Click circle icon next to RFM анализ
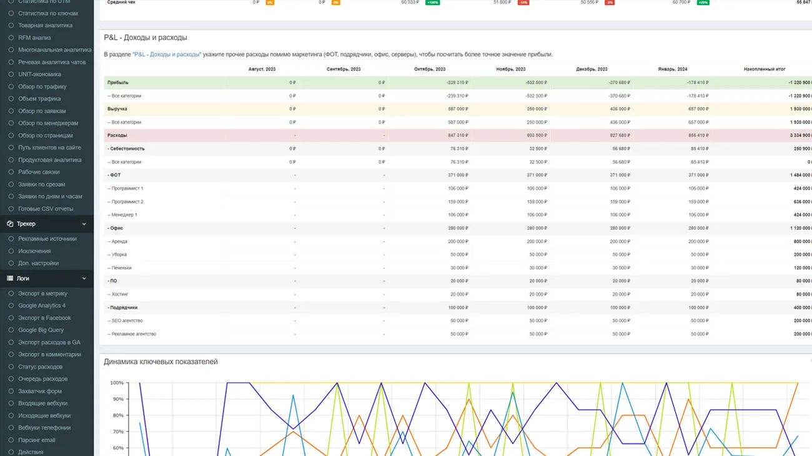 pyautogui.click(x=11, y=38)
